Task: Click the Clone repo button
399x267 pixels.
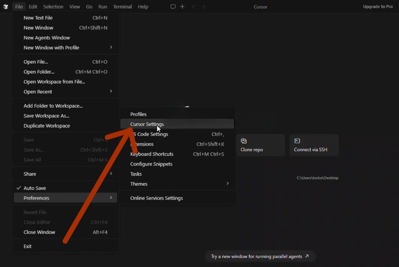Action: coord(260,145)
